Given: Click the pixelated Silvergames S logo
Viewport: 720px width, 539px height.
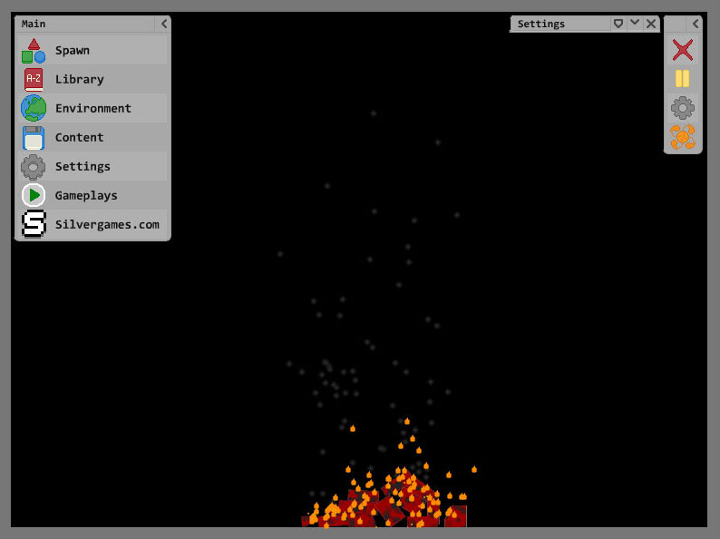Looking at the screenshot, I should pyautogui.click(x=34, y=224).
